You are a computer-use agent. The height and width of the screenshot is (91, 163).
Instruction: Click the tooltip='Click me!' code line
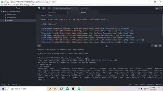[49, 24]
